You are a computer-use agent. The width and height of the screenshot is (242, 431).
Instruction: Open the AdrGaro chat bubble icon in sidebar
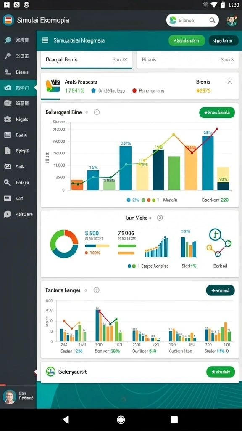pyautogui.click(x=8, y=214)
